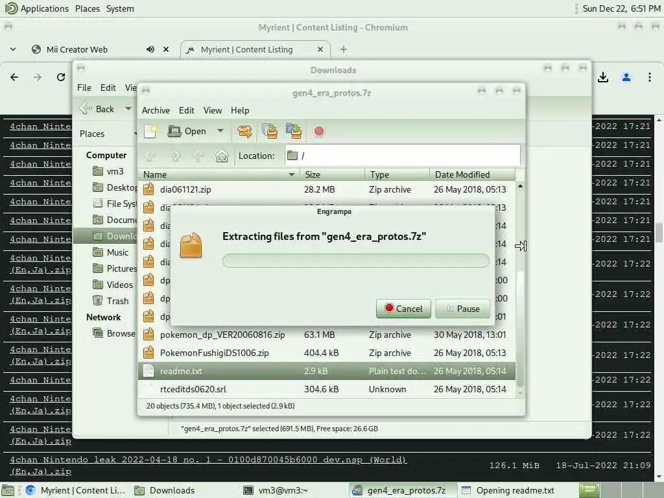Sort by Size column header
Screen dimensions: 664x498
click(332, 174)
